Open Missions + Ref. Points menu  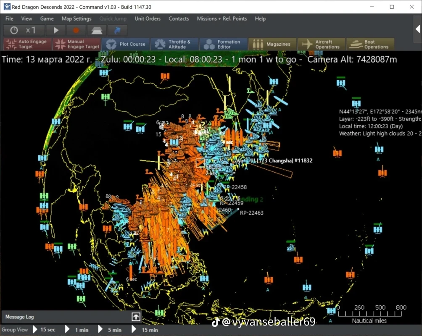tap(222, 18)
